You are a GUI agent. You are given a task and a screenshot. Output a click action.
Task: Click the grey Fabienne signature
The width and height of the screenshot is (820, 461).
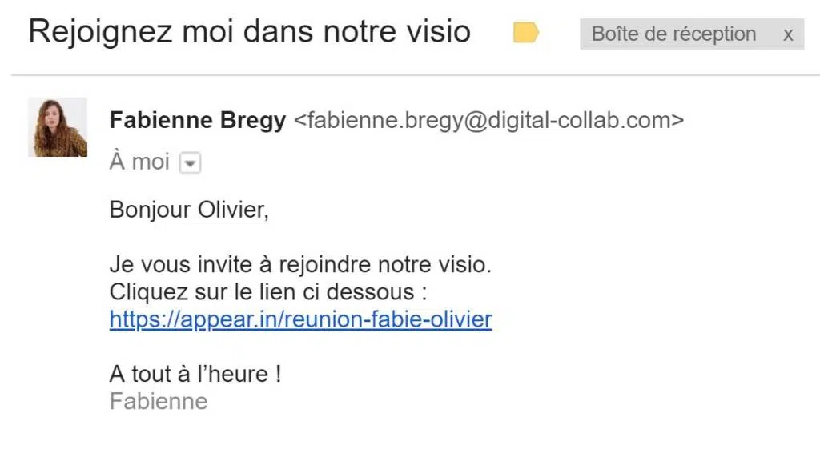pos(159,402)
